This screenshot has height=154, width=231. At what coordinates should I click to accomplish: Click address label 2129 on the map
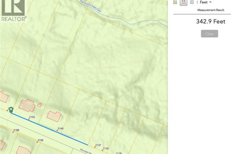click(x=119, y=153)
